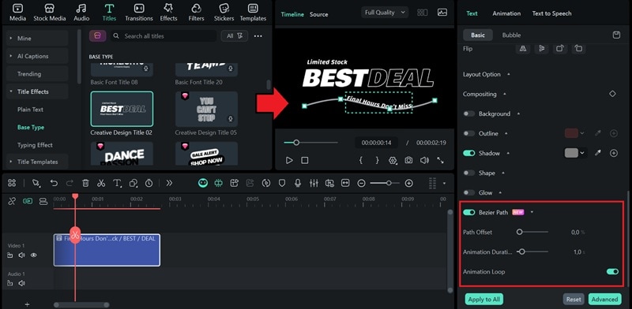Click the Reset button

click(574, 300)
